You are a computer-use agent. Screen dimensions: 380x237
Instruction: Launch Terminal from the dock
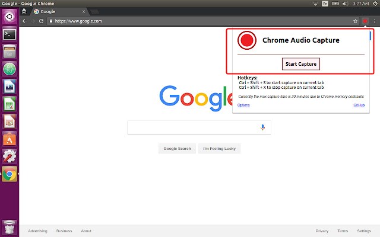[9, 34]
